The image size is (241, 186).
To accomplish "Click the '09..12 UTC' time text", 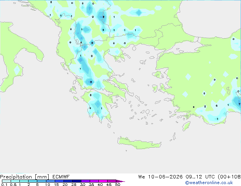I will coord(200,177).
